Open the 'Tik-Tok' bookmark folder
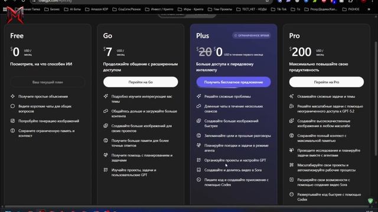This screenshot has width=378, height=212. (x=279, y=9)
